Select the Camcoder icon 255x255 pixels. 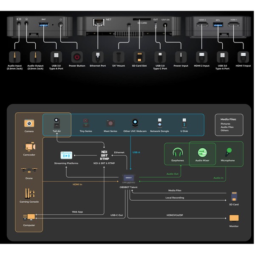[30, 146]
